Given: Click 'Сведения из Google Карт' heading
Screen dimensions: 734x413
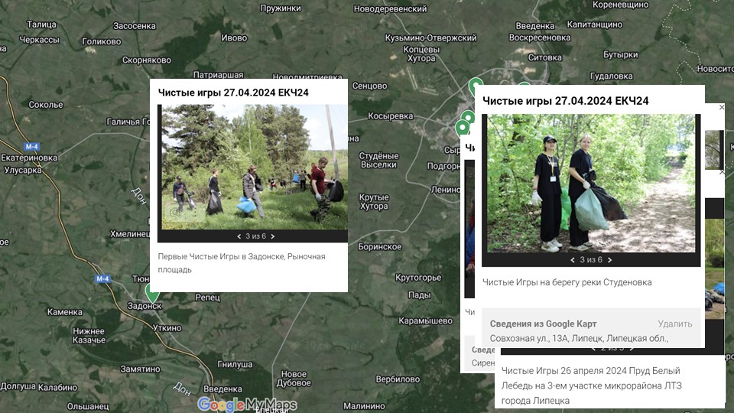Looking at the screenshot, I should [543, 324].
